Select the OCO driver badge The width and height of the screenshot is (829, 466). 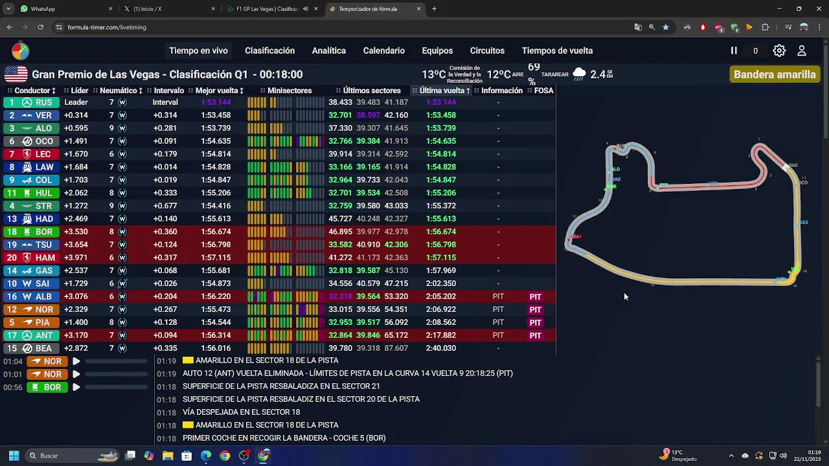(31, 141)
